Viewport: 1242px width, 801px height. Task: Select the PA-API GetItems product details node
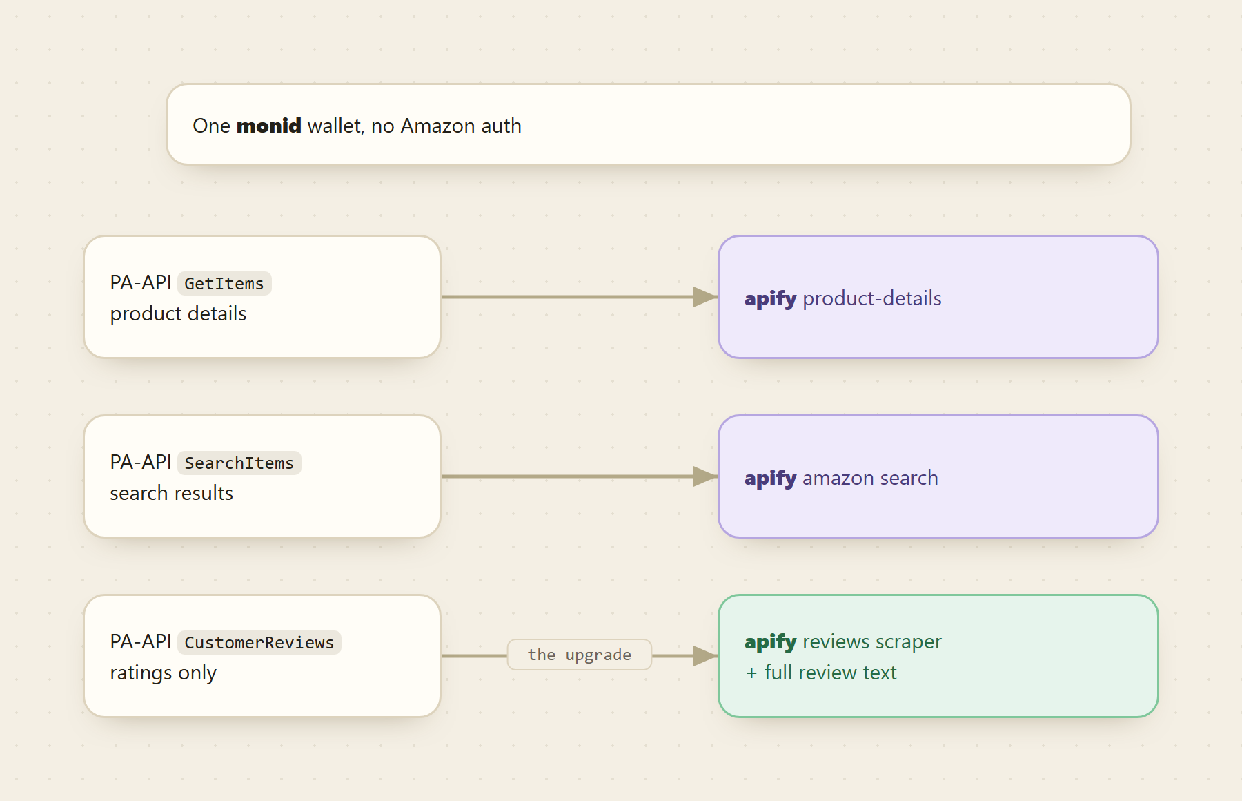262,297
